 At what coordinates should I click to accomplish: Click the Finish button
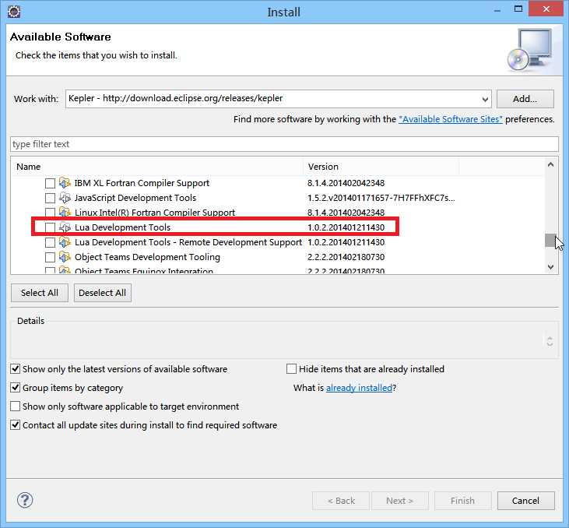[x=462, y=501]
